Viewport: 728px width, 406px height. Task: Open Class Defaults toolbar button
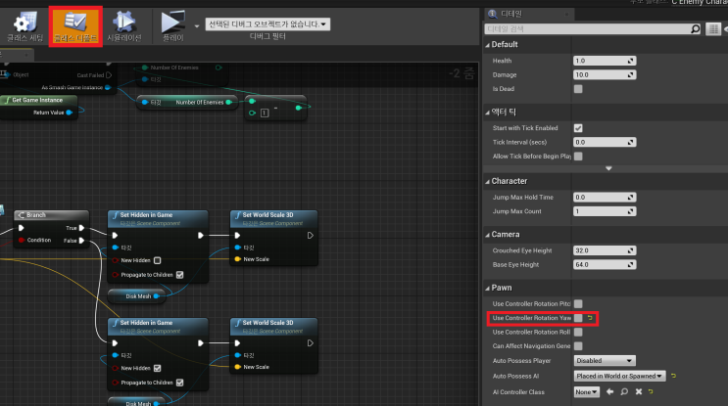pos(75,26)
